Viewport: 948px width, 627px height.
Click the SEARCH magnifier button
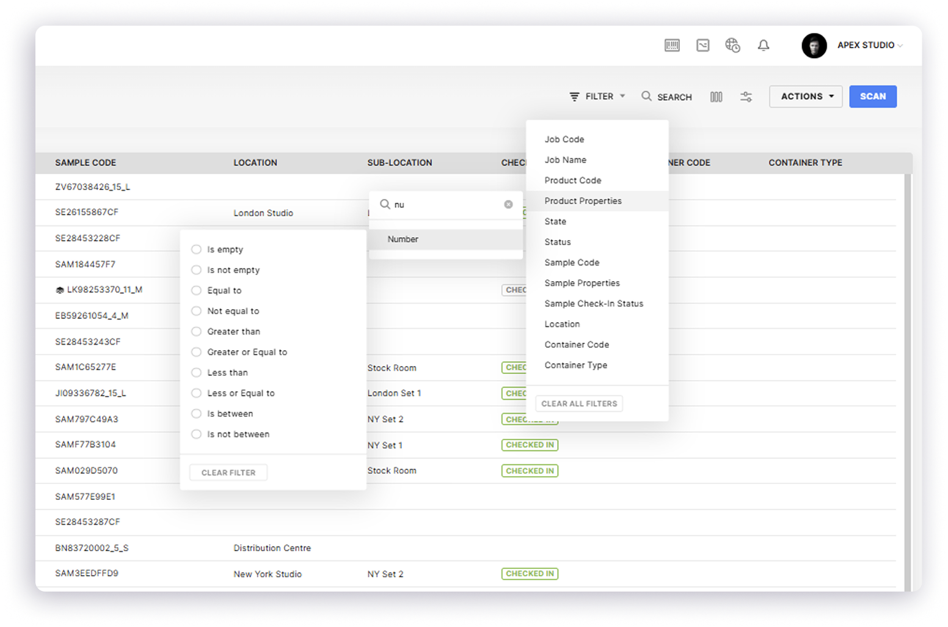tap(666, 97)
